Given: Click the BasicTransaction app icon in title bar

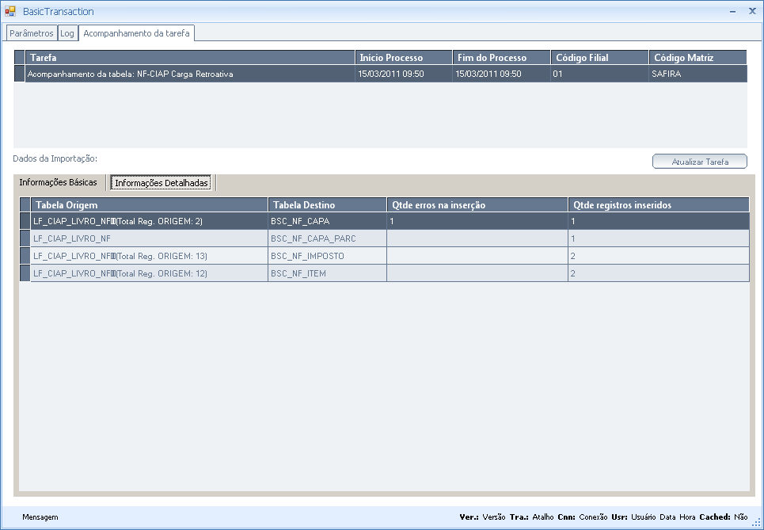Looking at the screenshot, I should point(10,11).
